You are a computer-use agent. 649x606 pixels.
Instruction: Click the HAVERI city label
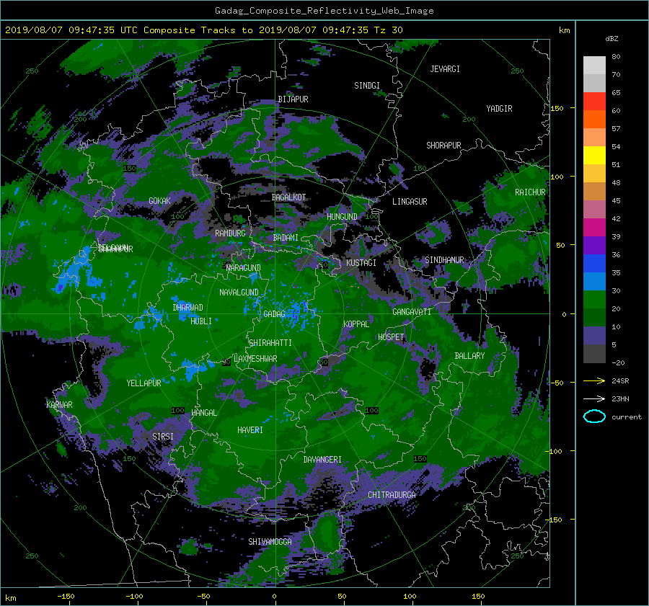click(250, 430)
